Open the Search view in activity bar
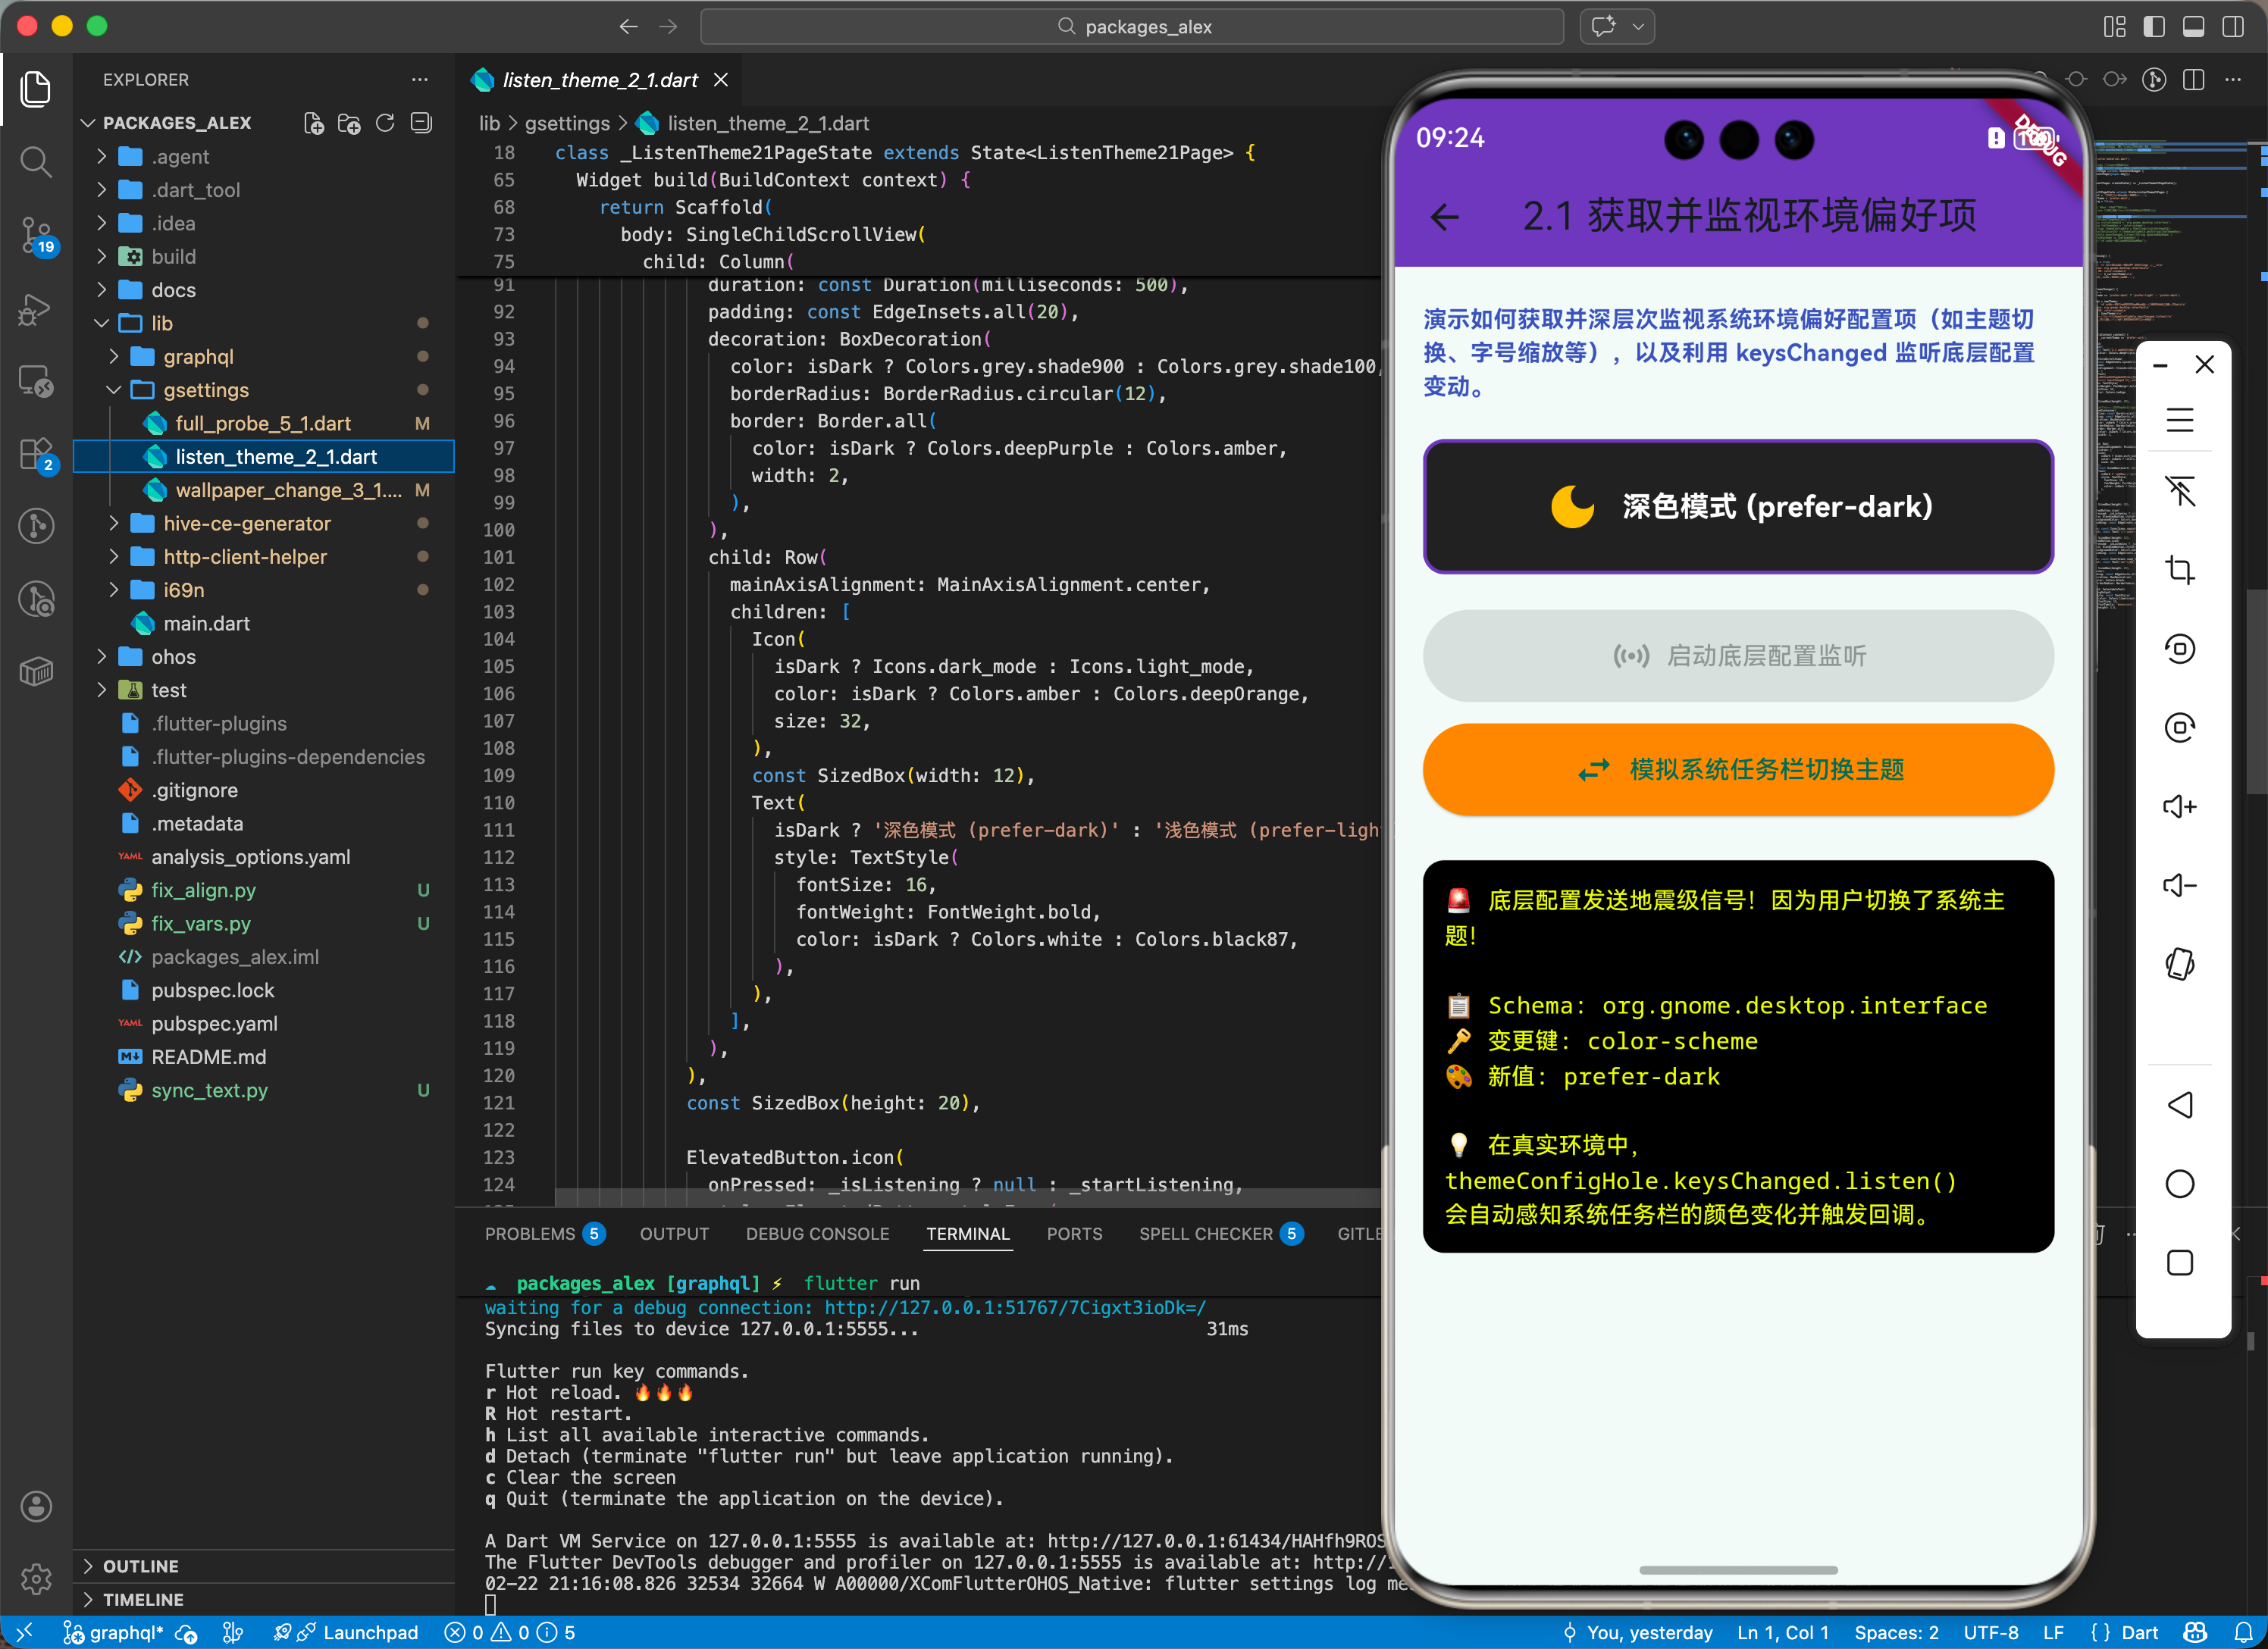The image size is (2268, 1649). coord(36,161)
